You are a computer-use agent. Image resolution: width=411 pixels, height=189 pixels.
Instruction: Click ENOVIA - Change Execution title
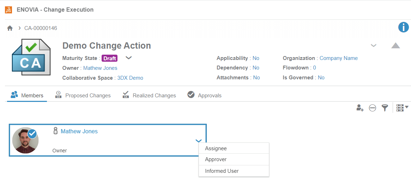(55, 10)
